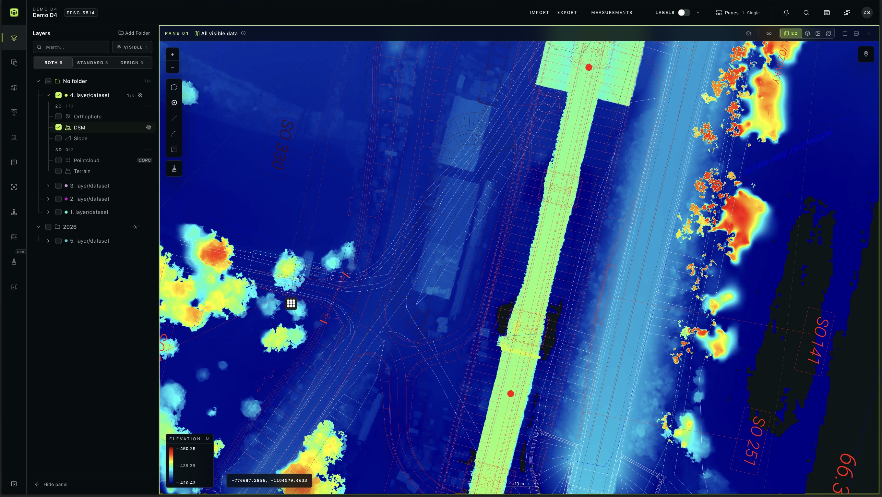This screenshot has width=882, height=497.
Task: Select the polygon drawing tool
Action: (174, 87)
